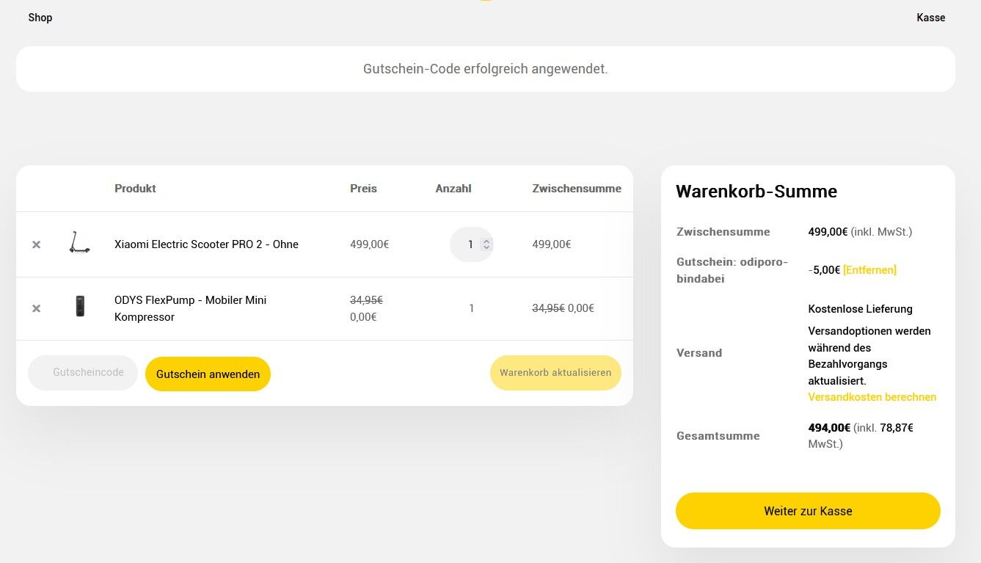Image resolution: width=981 pixels, height=563 pixels.
Task: Click Gutschein anwenden button
Action: (208, 374)
